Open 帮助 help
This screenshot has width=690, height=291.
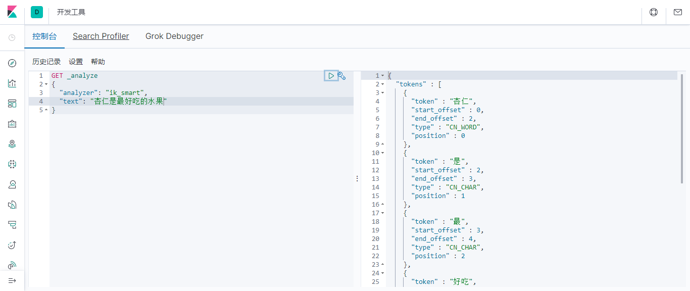click(x=98, y=62)
